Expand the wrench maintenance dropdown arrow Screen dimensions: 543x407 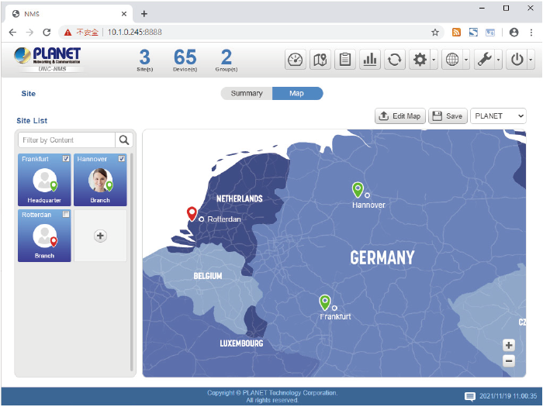pyautogui.click(x=498, y=60)
